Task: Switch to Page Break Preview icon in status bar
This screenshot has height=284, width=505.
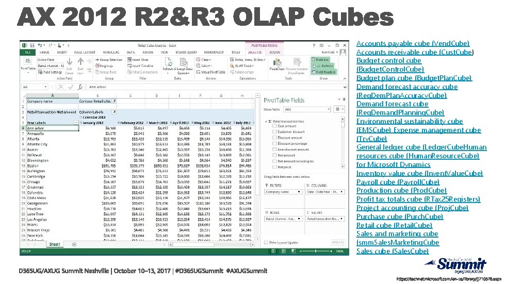Action: [294, 251]
